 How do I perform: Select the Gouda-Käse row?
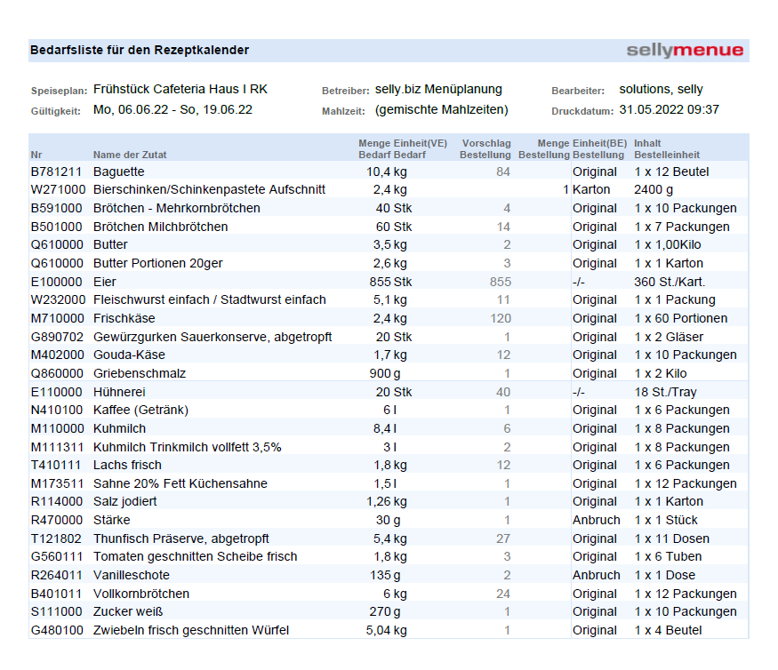tap(129, 355)
